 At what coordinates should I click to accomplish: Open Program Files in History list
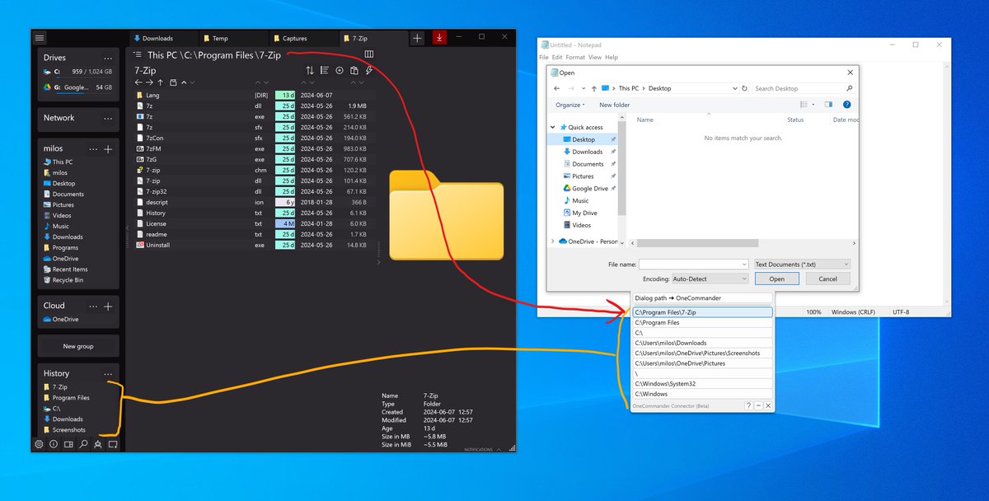click(71, 397)
